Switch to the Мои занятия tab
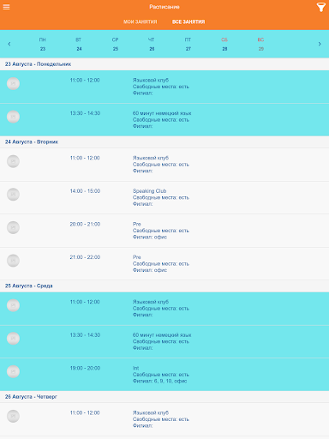Screen dimensions: 329x439 (140, 21)
